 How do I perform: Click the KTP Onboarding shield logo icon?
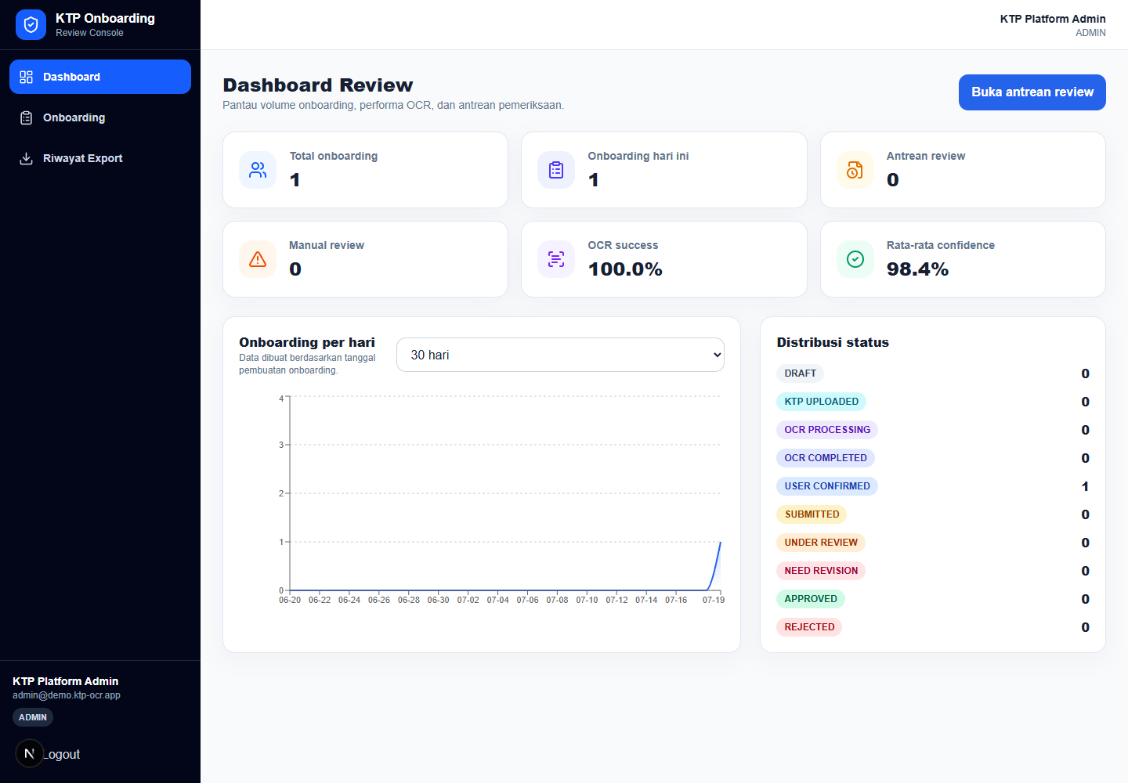click(31, 25)
